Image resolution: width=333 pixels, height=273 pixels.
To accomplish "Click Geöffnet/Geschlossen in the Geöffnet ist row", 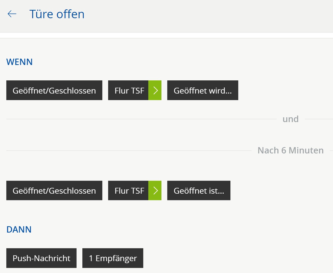I will point(54,191).
